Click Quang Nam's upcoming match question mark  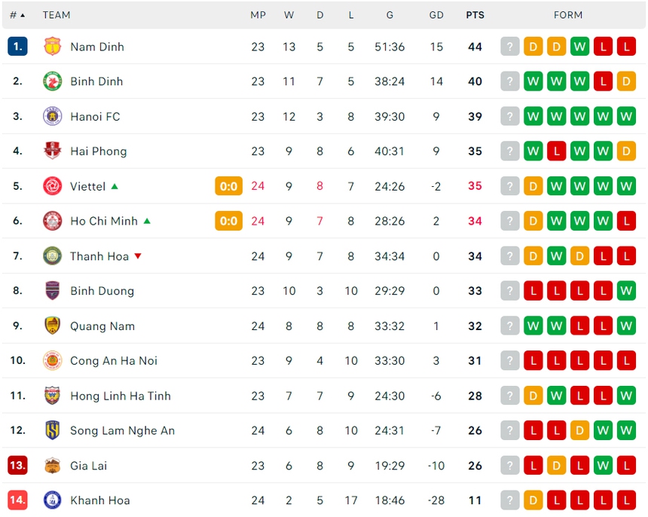pyautogui.click(x=510, y=326)
